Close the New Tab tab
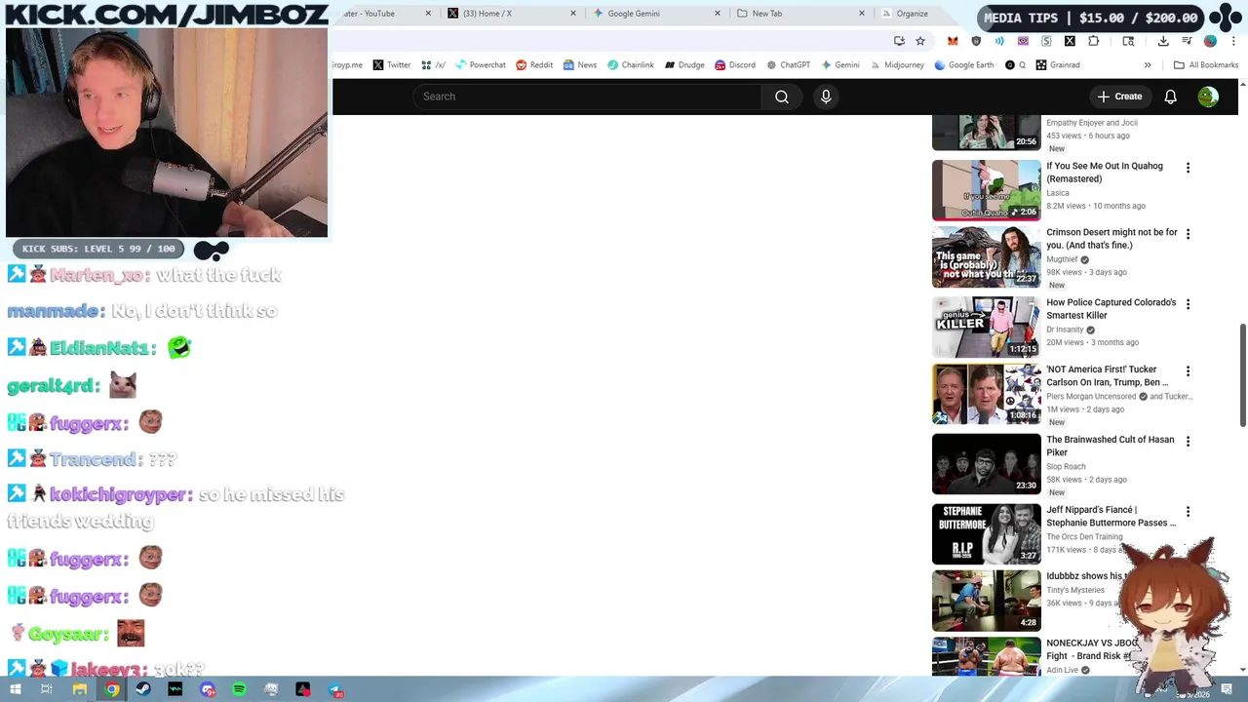1248x702 pixels. pos(861,14)
